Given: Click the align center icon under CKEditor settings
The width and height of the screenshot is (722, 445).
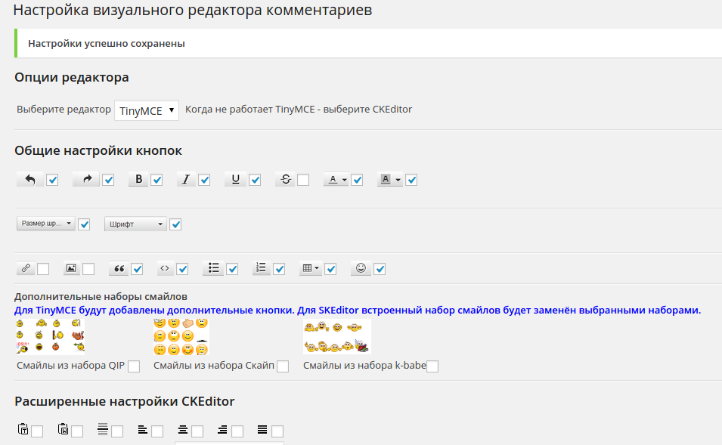Looking at the screenshot, I should [x=182, y=430].
